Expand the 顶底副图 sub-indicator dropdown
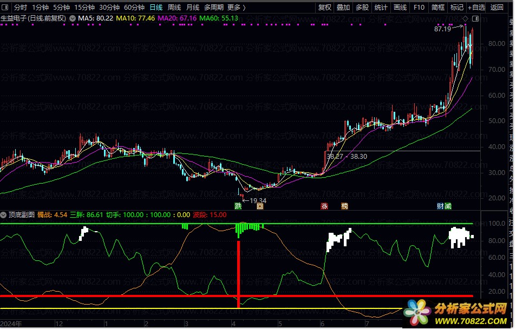The image size is (516, 330). click(3, 215)
